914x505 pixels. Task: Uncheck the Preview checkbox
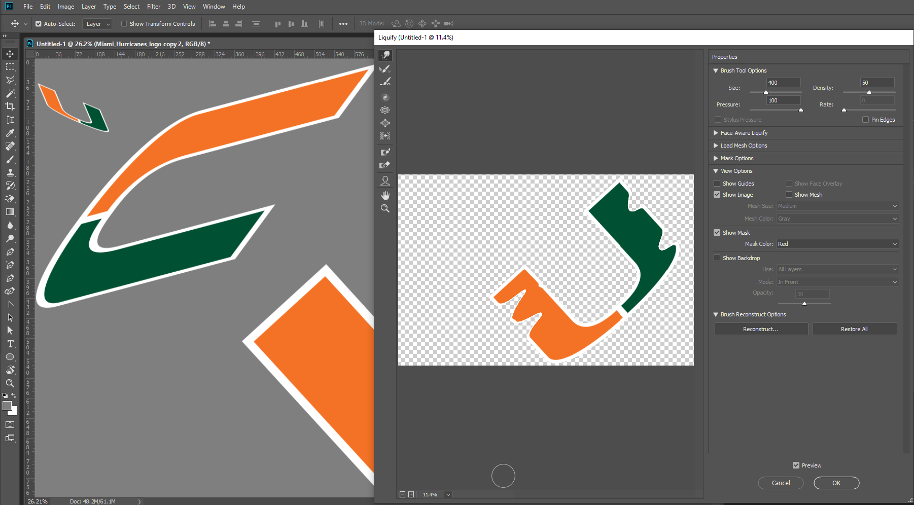[x=796, y=465]
